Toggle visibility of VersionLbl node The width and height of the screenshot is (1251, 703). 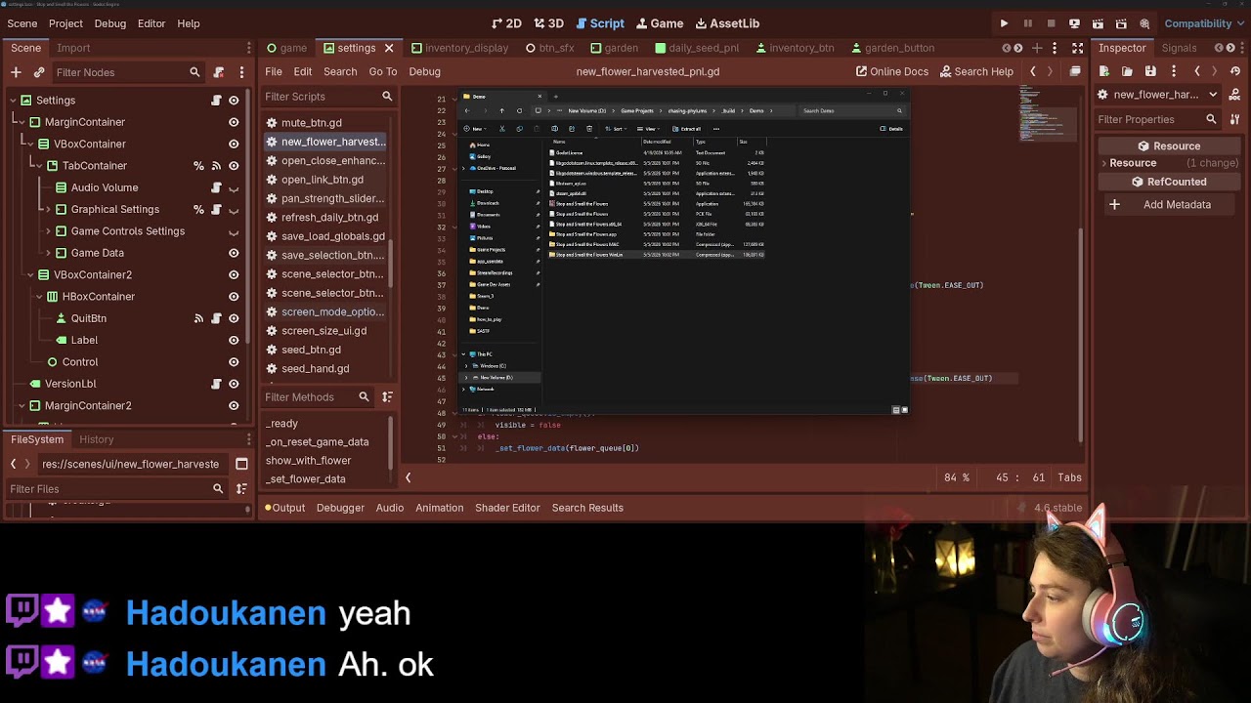tap(234, 384)
